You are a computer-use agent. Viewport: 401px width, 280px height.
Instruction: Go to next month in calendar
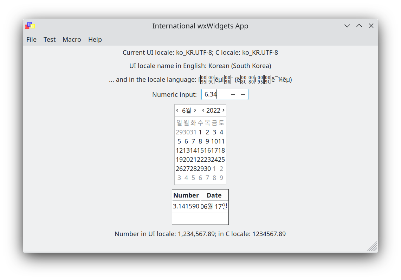click(x=195, y=110)
